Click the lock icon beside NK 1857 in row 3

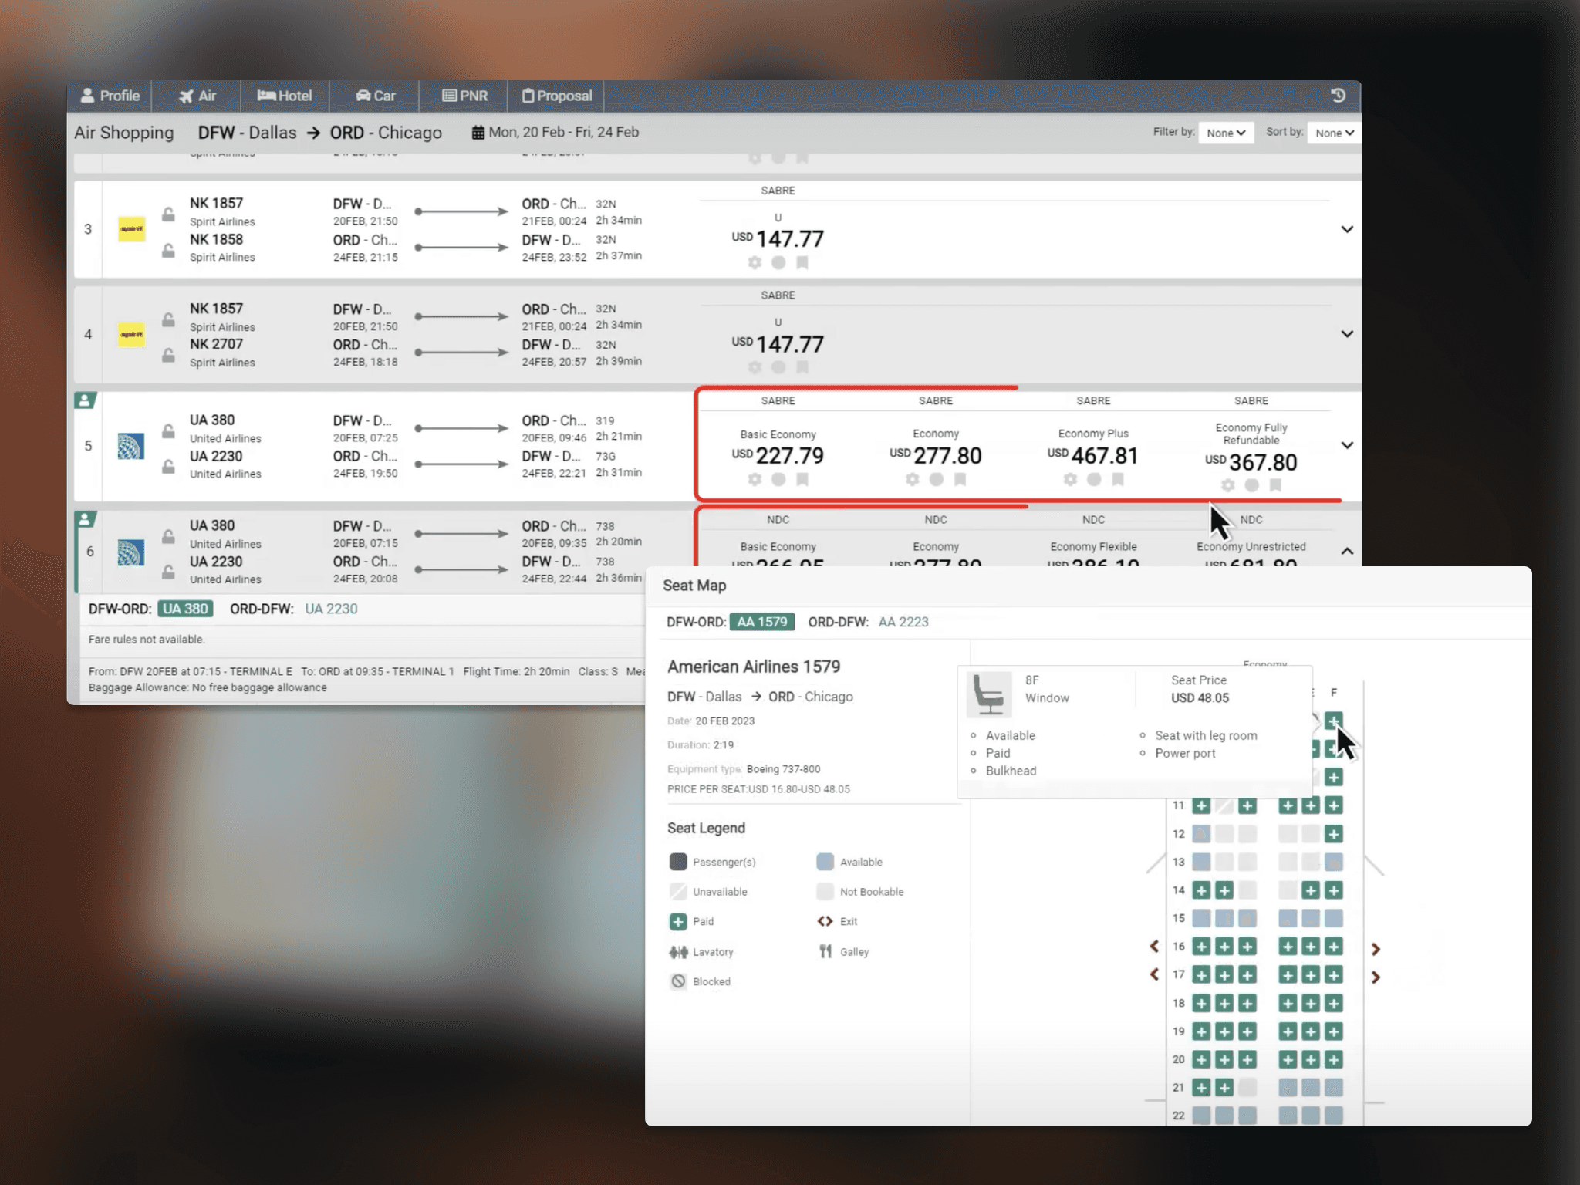[168, 214]
